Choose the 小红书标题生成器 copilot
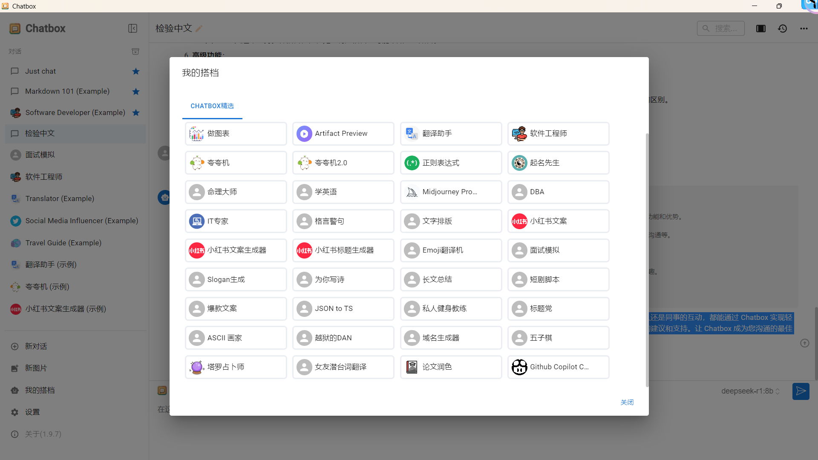Viewport: 818px width, 460px height. (x=343, y=250)
